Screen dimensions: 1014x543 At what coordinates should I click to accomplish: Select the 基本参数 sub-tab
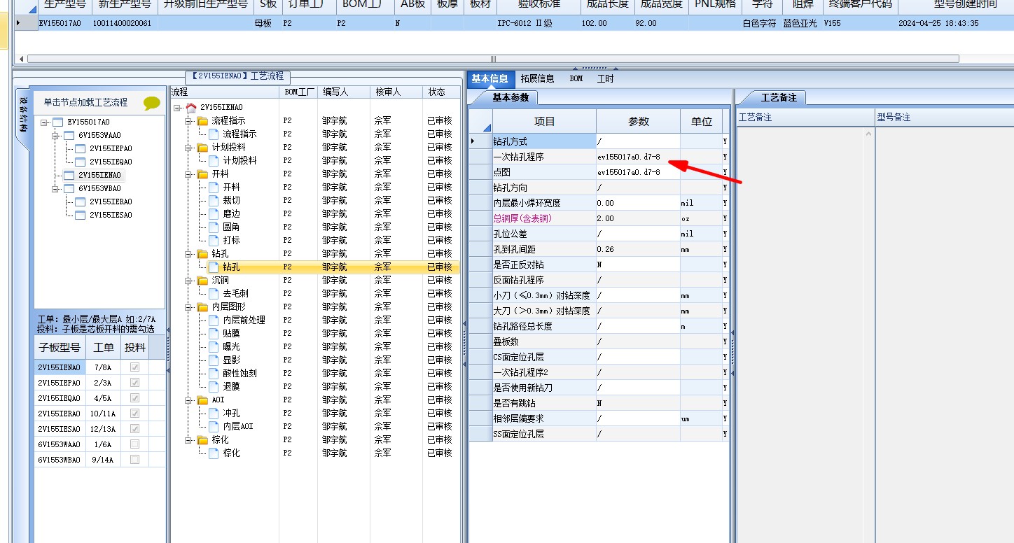510,97
